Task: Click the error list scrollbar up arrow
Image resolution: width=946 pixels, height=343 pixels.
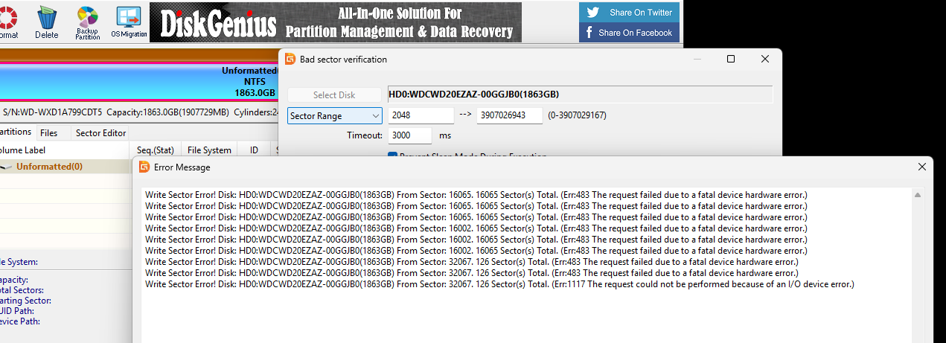Action: [918, 195]
